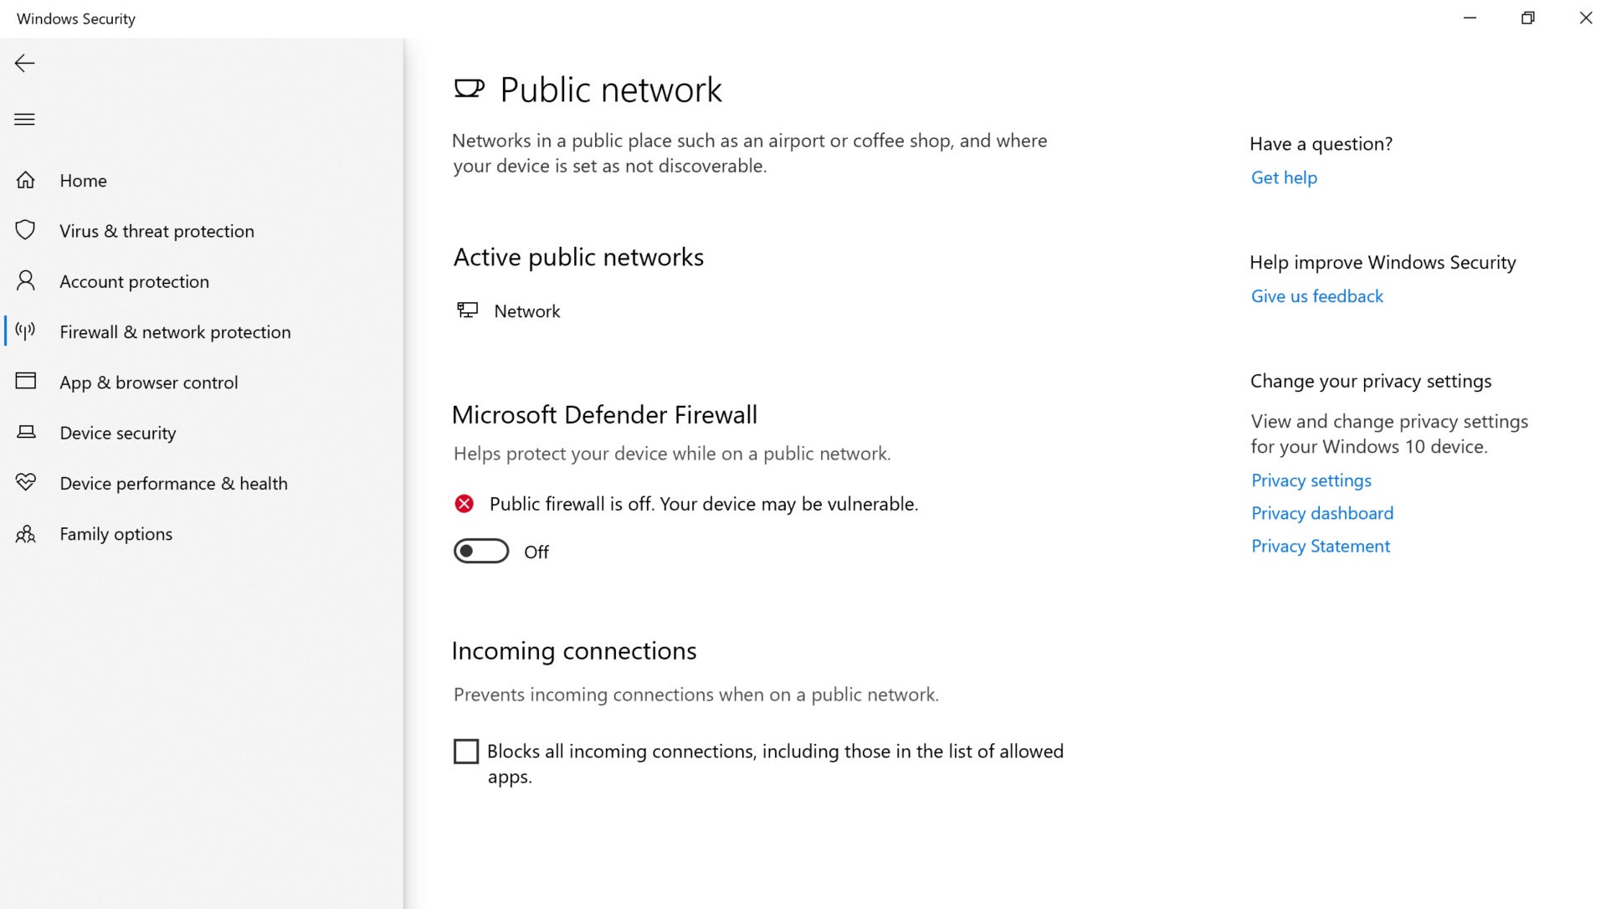Click the Firewall & network protection icon
The width and height of the screenshot is (1611, 909).
25,331
